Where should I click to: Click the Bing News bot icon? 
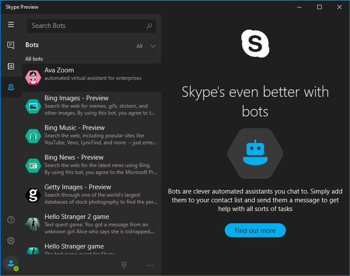[x=33, y=165]
